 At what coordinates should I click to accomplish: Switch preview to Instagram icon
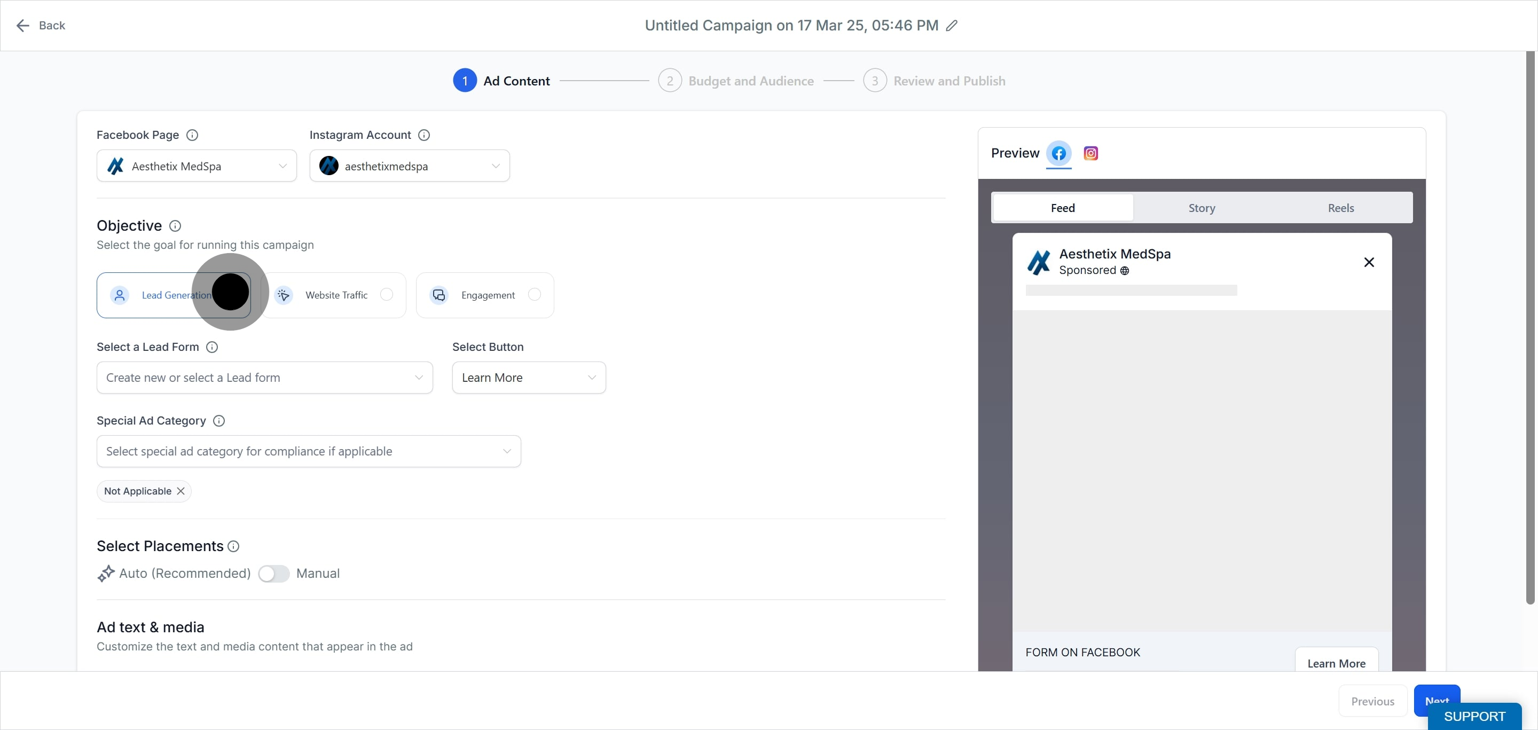(1090, 153)
